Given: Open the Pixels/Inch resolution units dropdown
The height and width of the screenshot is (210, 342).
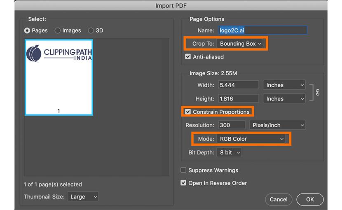Looking at the screenshot, I should [277, 125].
